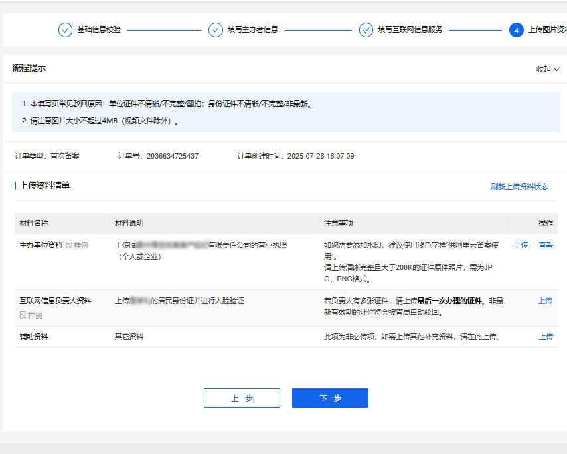The width and height of the screenshot is (567, 454).
Task: Select the 填写主办者信息 step label
Action: 254,29
